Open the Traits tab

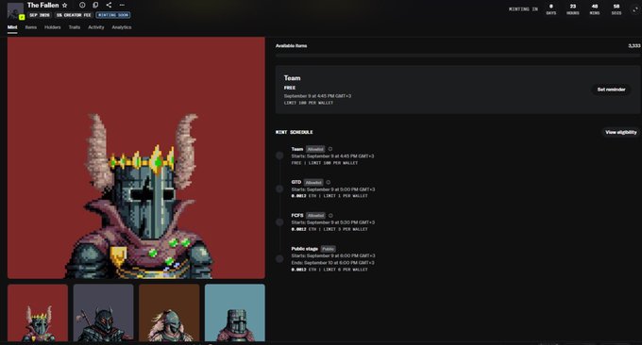pyautogui.click(x=74, y=27)
